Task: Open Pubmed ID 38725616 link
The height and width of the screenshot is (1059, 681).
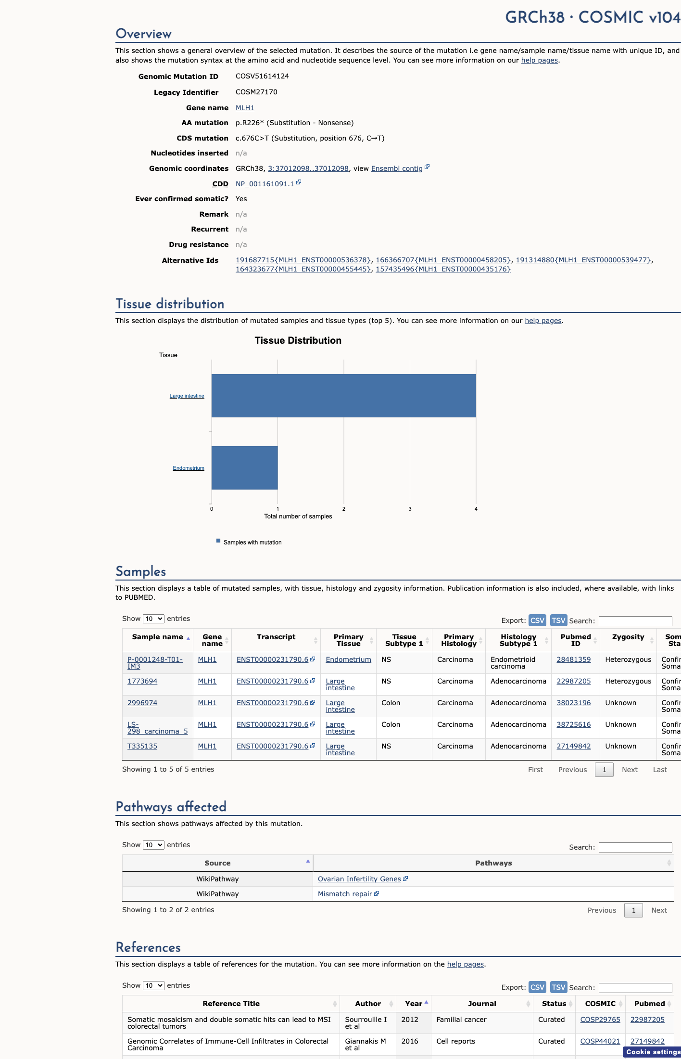Action: click(x=574, y=724)
